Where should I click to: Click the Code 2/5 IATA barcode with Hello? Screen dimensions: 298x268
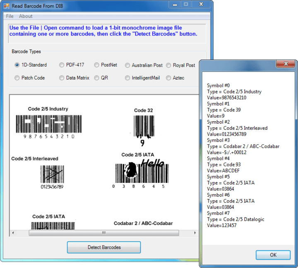(x=142, y=172)
